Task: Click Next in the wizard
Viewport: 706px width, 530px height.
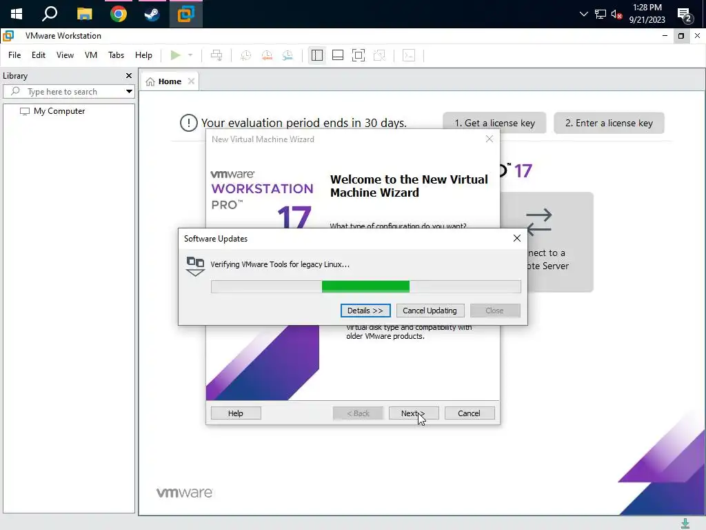Action: (x=414, y=413)
